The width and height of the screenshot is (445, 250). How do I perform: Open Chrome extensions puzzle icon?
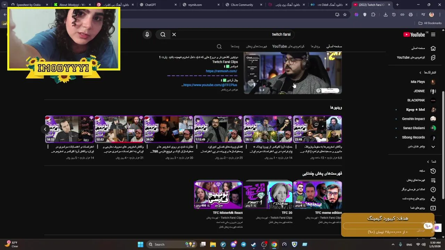point(373,15)
